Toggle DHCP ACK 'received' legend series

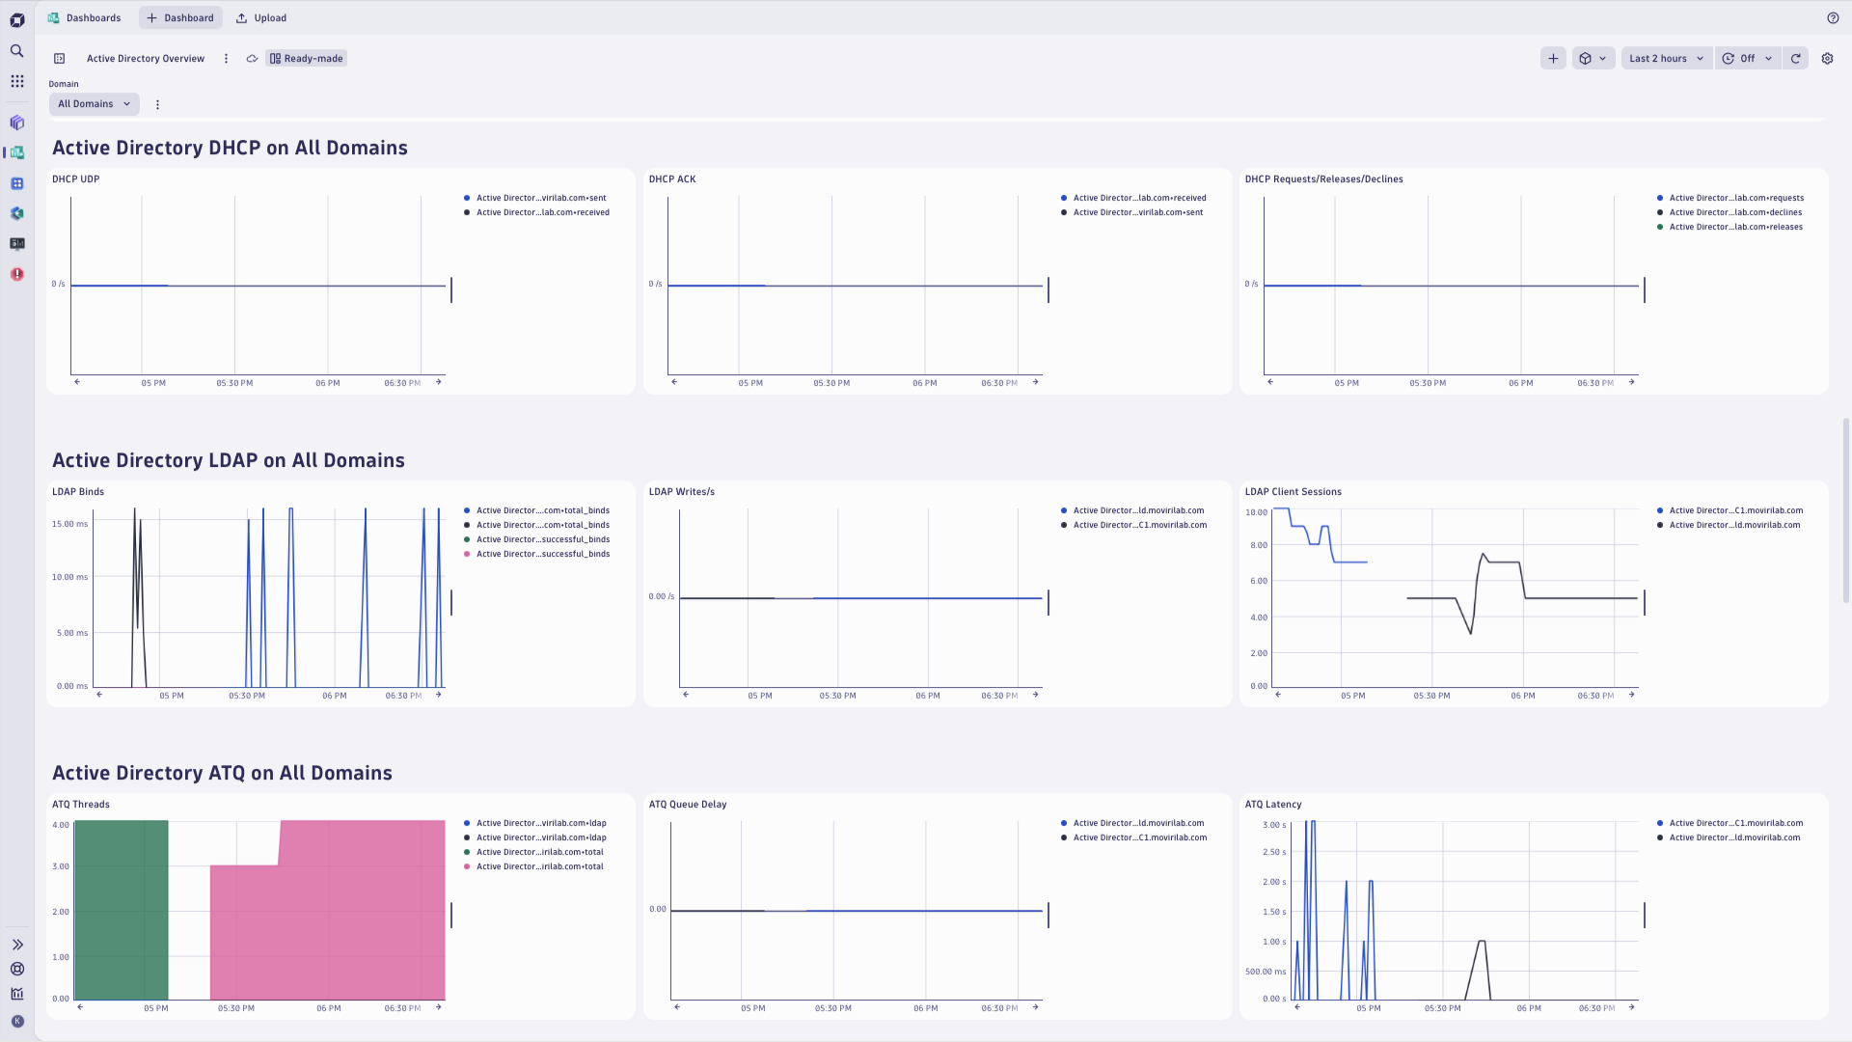point(1133,198)
